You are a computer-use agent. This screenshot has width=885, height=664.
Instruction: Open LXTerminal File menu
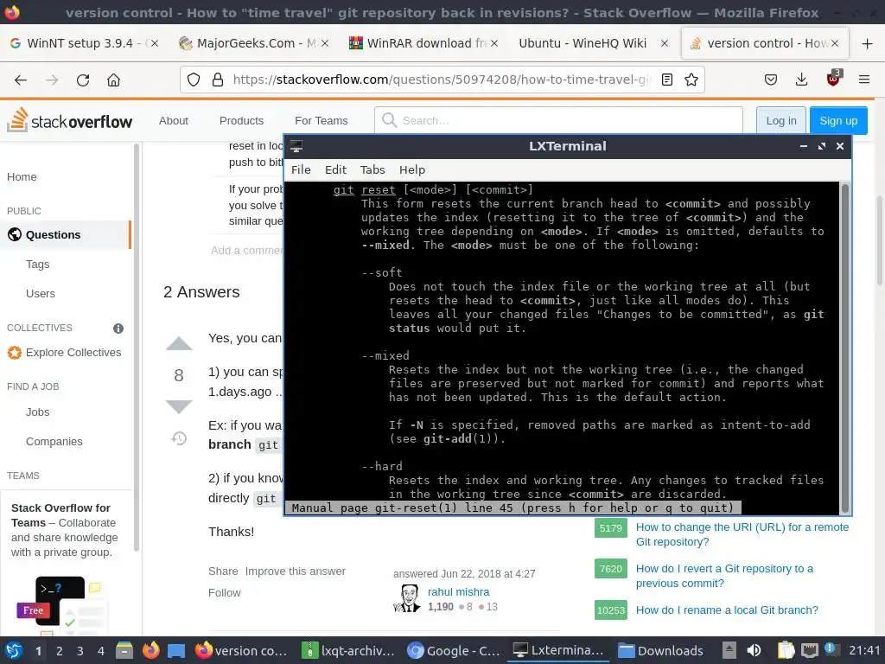(x=301, y=170)
